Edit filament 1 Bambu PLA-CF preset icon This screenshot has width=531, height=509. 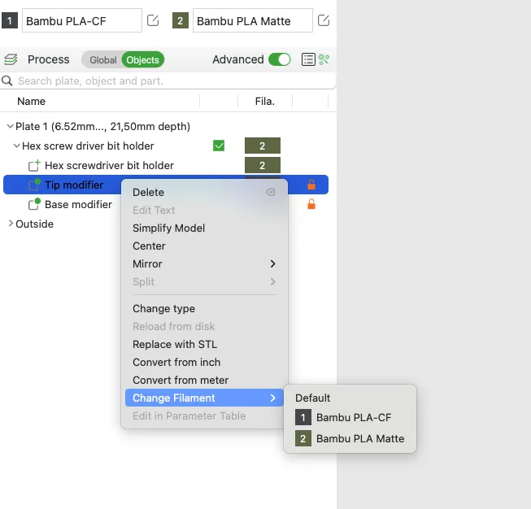pos(153,20)
